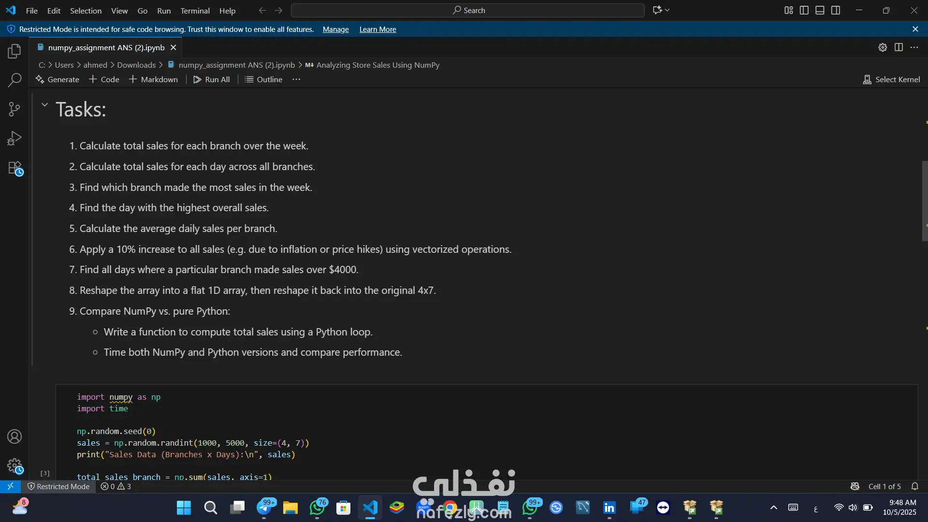
Task: Open the Explorer view in activity bar
Action: point(14,51)
